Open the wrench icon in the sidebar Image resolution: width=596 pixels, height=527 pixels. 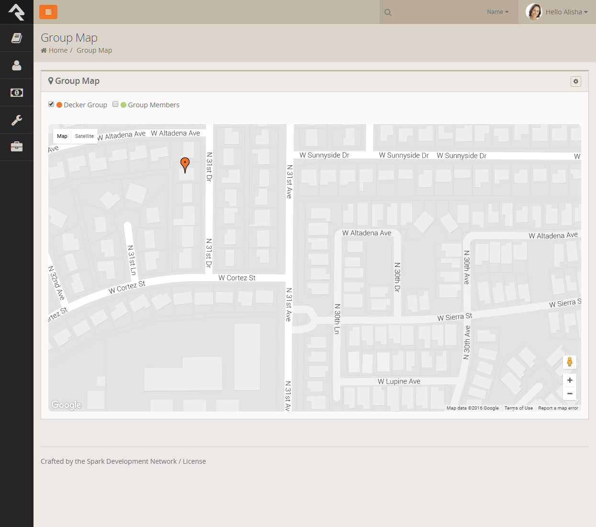[x=17, y=120]
